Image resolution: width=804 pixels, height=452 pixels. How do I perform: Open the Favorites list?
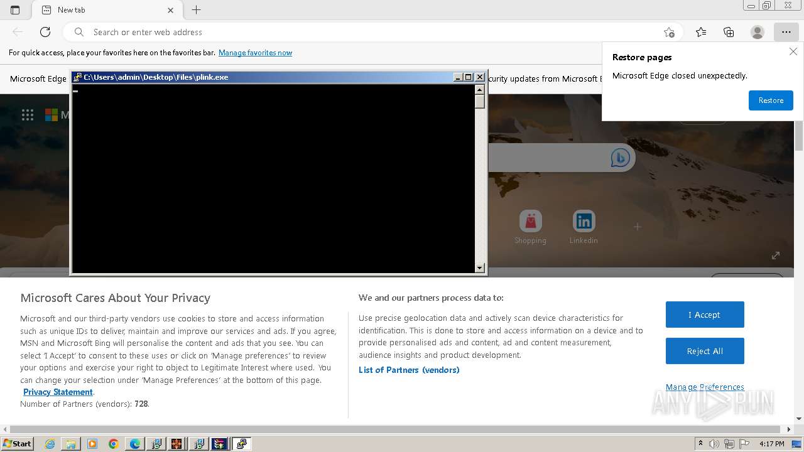click(x=701, y=32)
